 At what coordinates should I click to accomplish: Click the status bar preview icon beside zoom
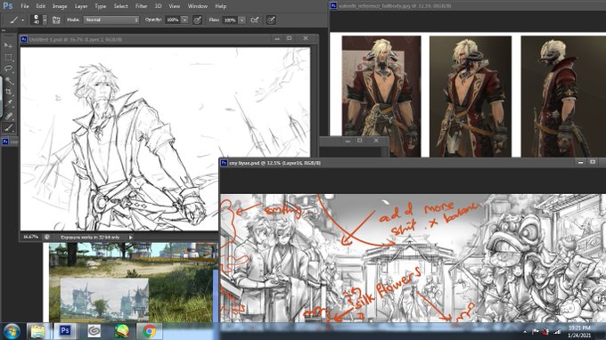tap(46, 237)
